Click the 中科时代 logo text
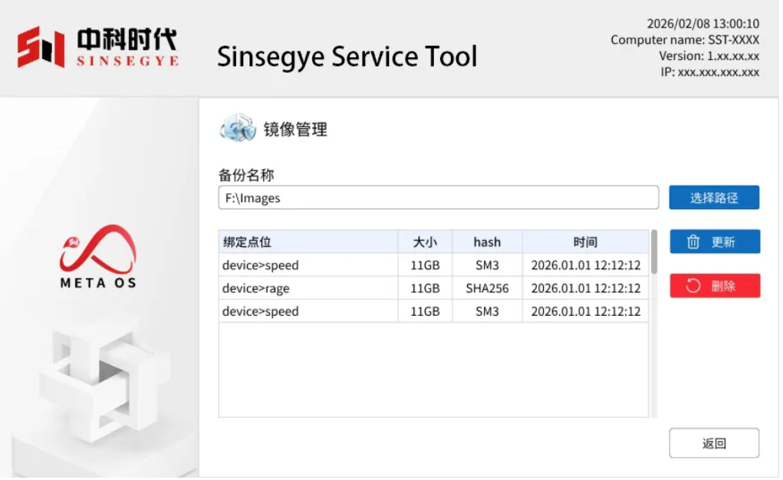 click(127, 39)
